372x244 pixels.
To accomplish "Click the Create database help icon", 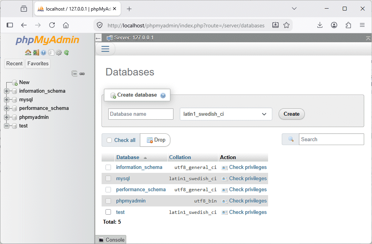I will coord(163,95).
